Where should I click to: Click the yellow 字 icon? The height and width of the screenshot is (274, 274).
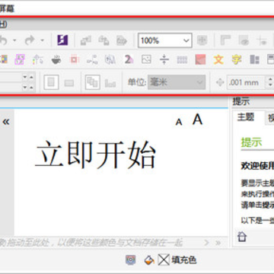(x=236, y=59)
